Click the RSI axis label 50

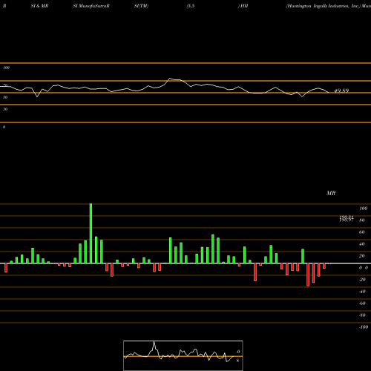coord(5,97)
